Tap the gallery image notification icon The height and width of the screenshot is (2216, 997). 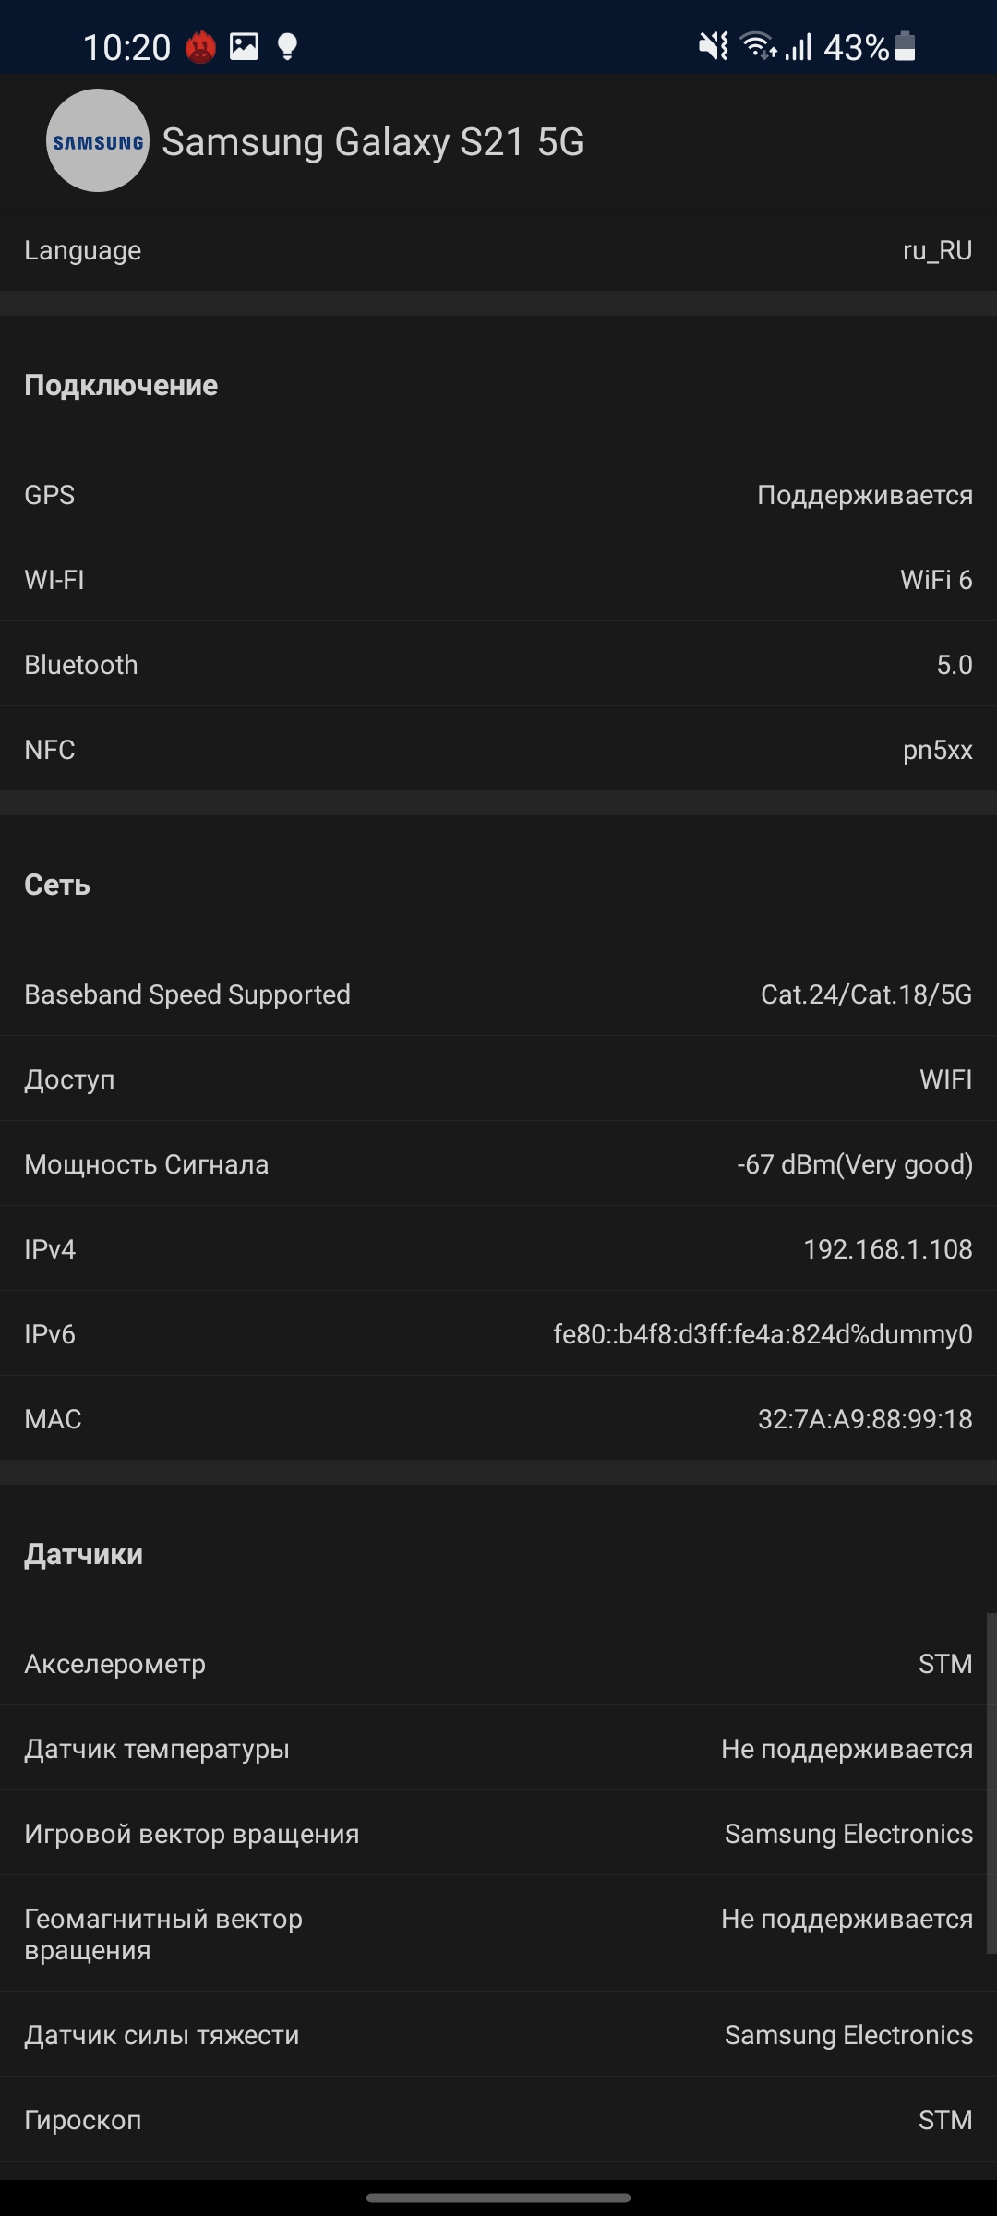point(244,46)
